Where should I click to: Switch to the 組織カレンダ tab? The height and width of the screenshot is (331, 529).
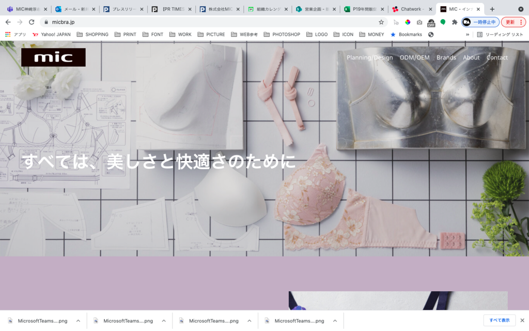coord(268,9)
